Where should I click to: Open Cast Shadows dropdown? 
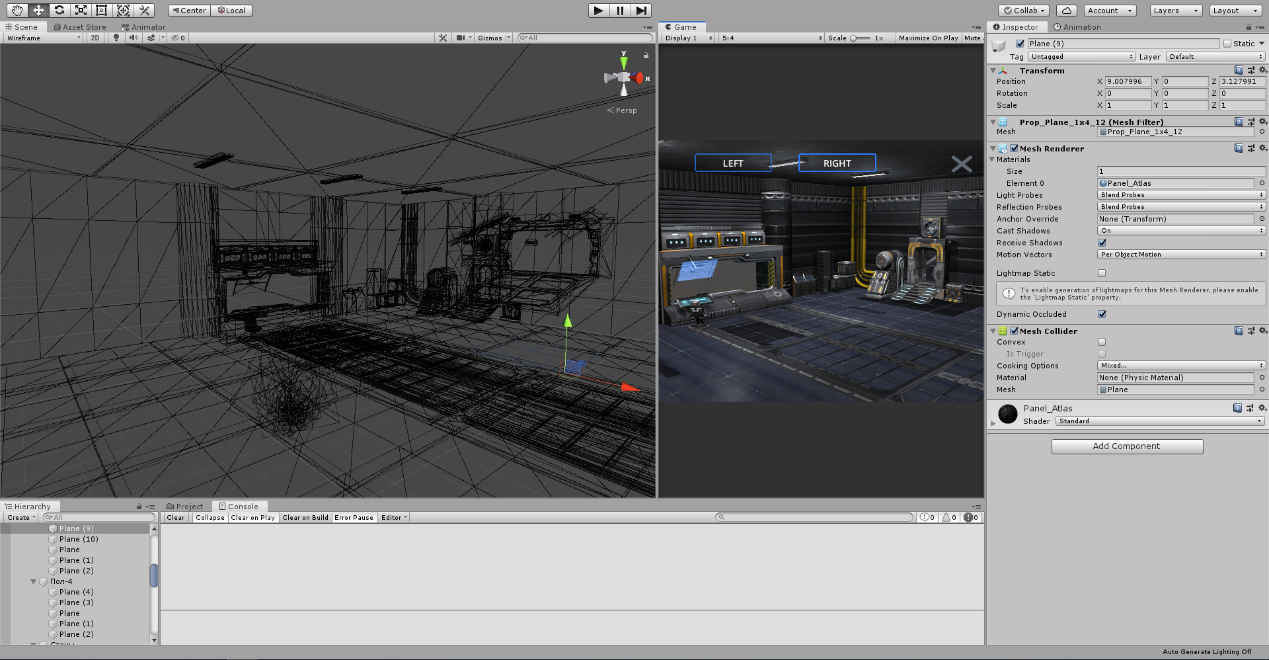pyautogui.click(x=1181, y=231)
